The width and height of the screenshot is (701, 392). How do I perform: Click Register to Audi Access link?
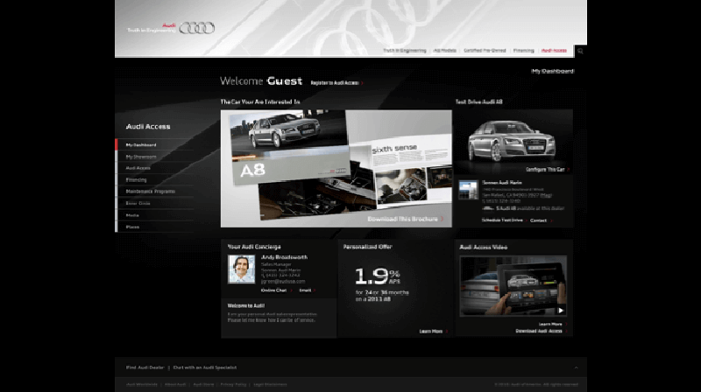click(x=336, y=82)
